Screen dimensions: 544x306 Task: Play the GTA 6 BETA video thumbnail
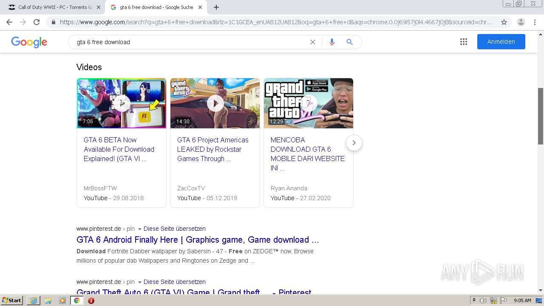tap(122, 103)
